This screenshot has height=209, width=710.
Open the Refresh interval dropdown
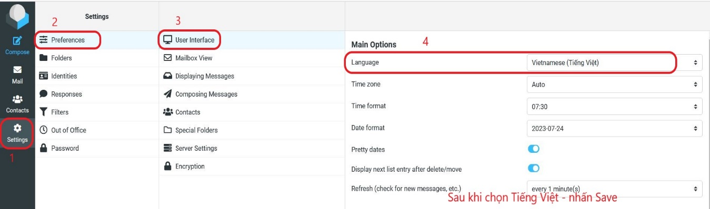click(614, 189)
